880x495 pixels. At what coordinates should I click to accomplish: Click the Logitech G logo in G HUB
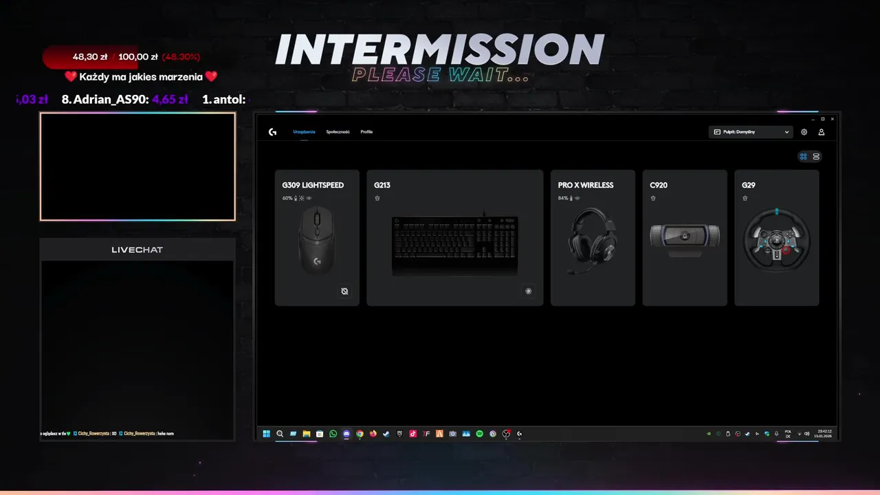(273, 132)
